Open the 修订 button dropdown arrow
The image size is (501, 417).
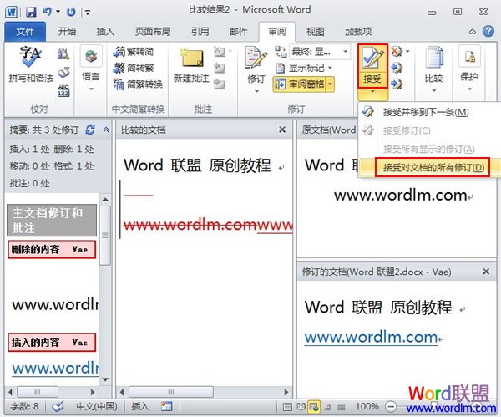[256, 91]
